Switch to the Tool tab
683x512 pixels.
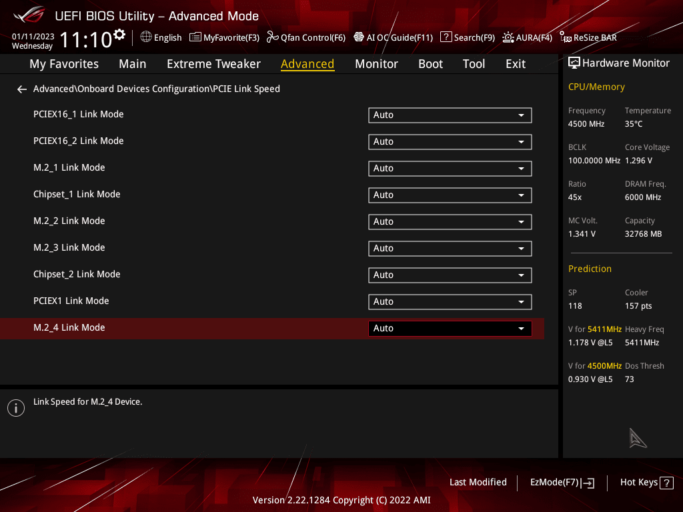click(x=474, y=64)
